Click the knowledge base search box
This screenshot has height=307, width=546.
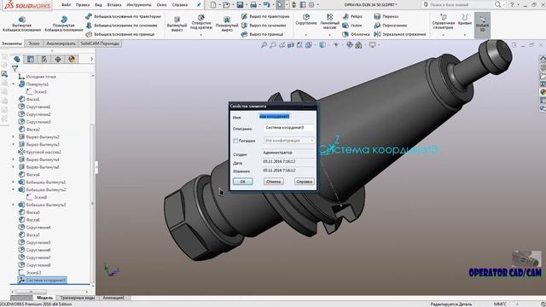[x=462, y=4]
